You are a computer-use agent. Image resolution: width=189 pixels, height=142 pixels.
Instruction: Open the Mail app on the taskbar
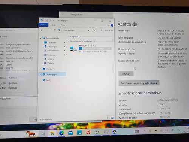click(70, 133)
